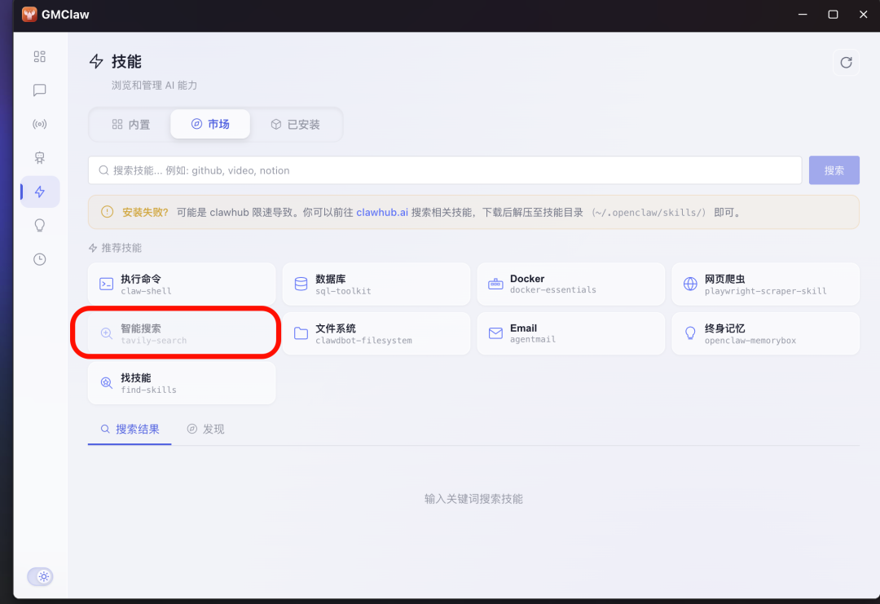Switch to the 发现 tab
This screenshot has height=604, width=880.
(x=205, y=430)
